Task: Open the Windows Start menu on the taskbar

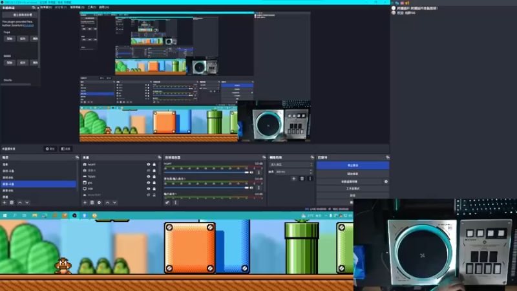Action: point(5,215)
